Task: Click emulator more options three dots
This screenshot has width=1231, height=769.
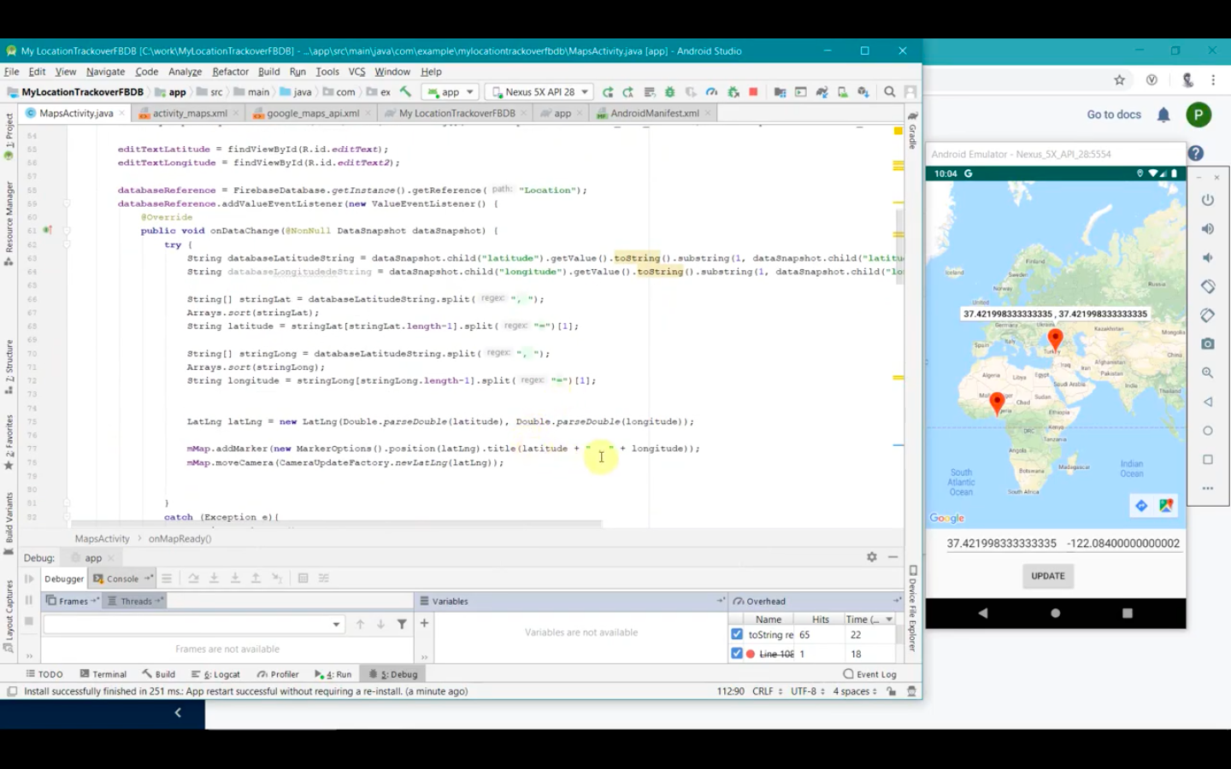Action: 1207,489
